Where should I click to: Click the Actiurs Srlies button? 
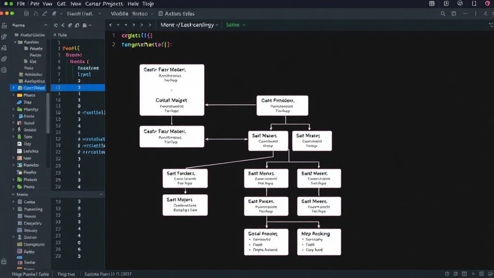tap(177, 14)
